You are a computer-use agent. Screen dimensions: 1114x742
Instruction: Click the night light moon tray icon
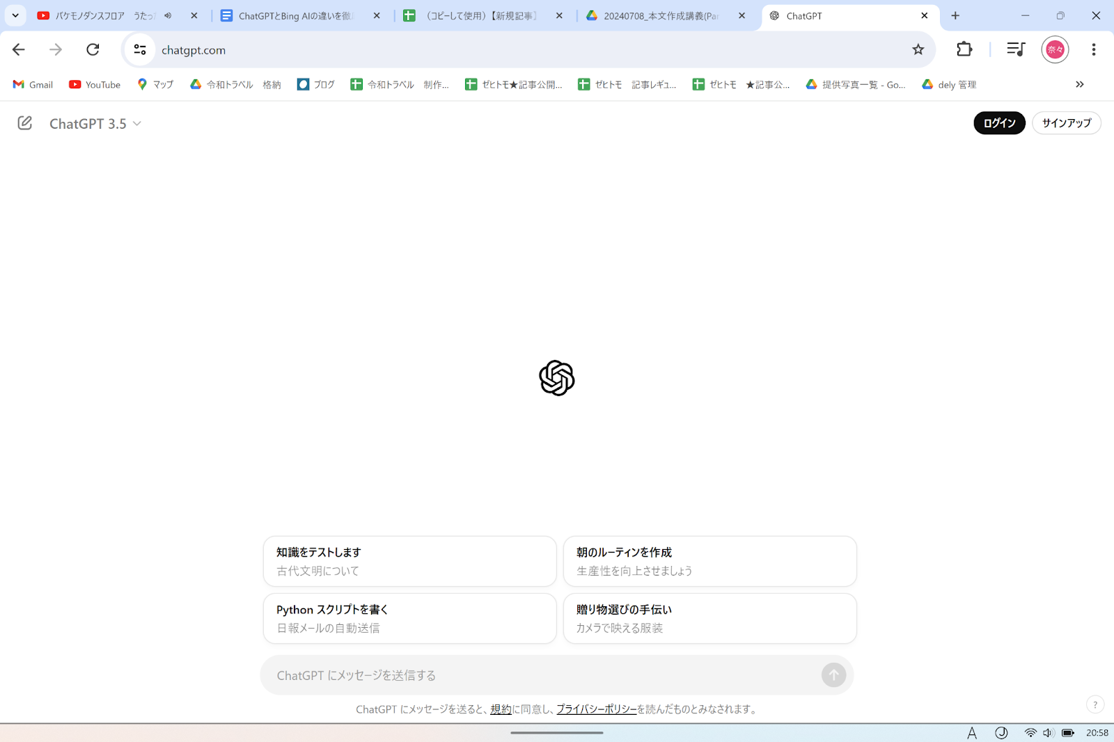tap(1001, 732)
